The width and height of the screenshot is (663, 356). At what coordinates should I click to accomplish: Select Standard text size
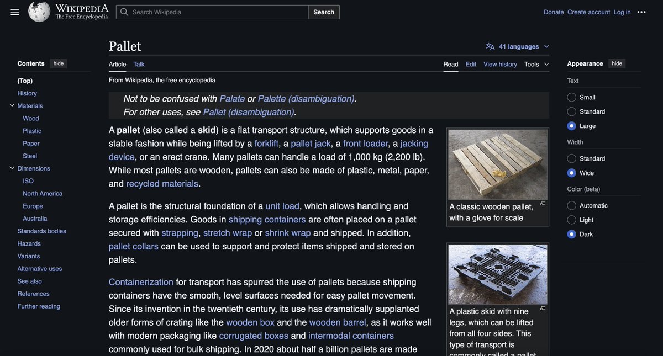[x=572, y=111]
